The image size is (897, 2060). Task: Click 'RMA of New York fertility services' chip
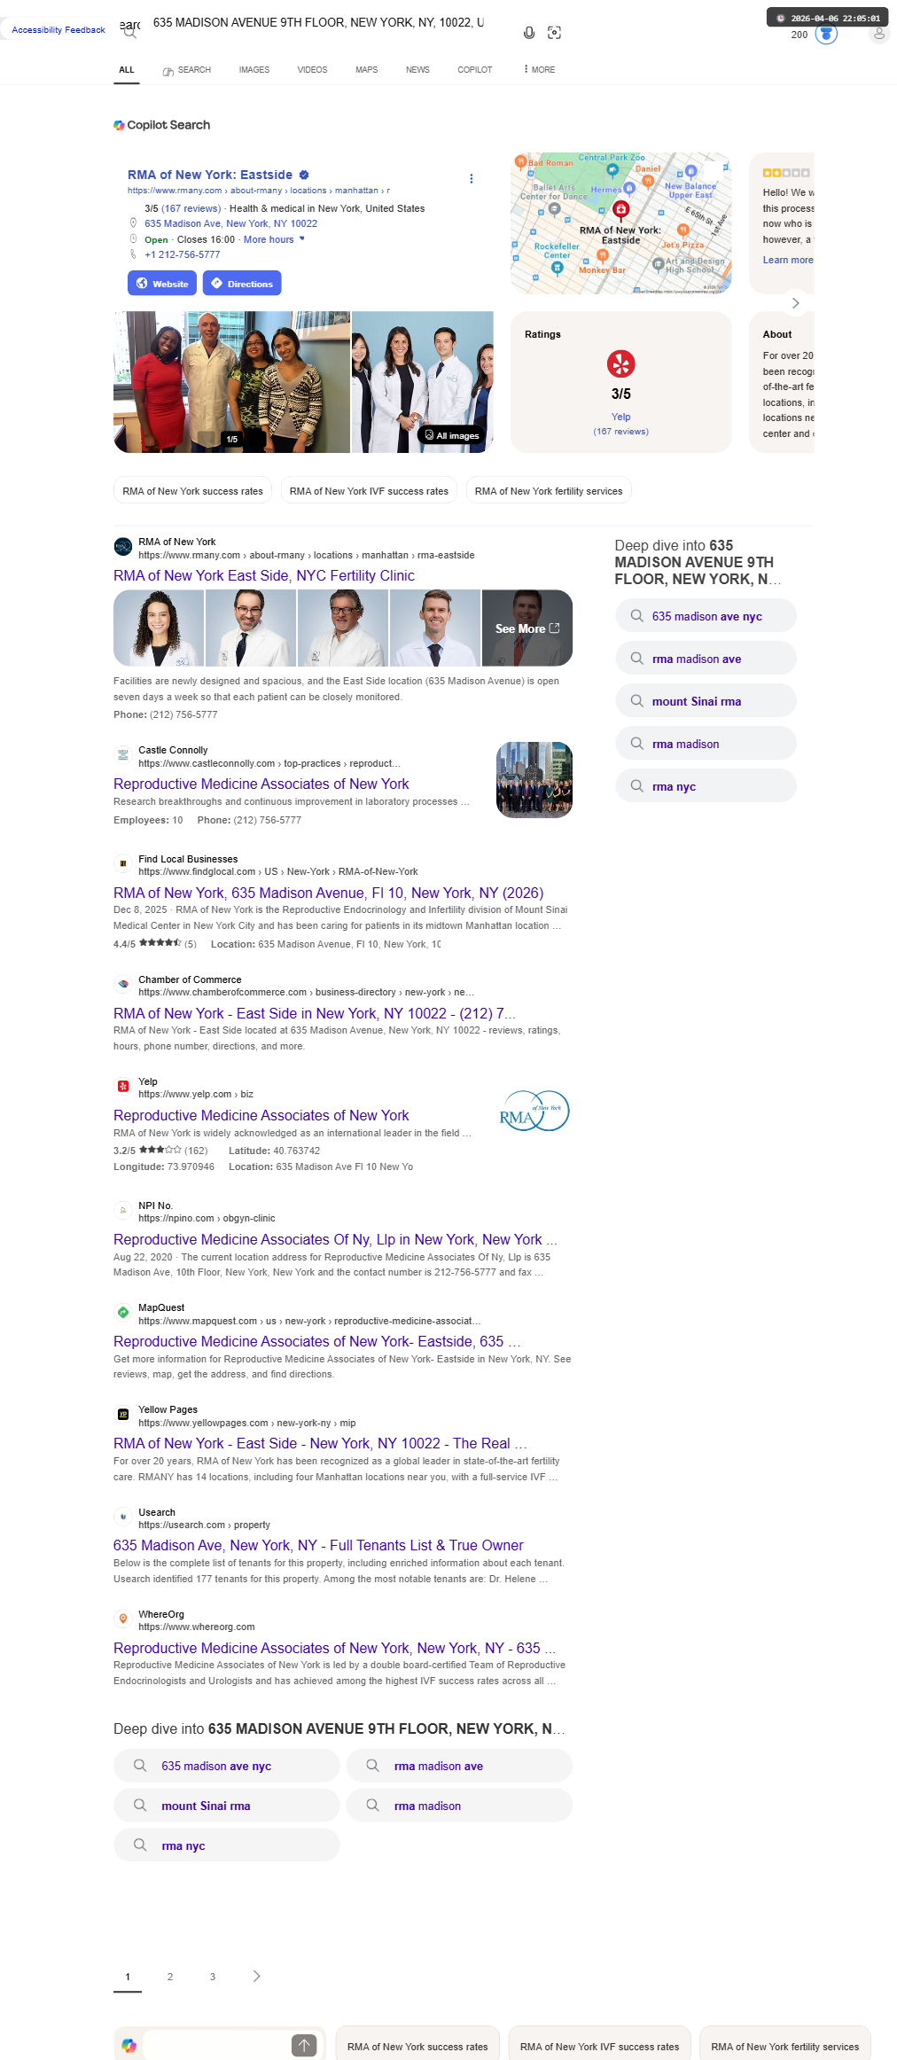pos(549,491)
